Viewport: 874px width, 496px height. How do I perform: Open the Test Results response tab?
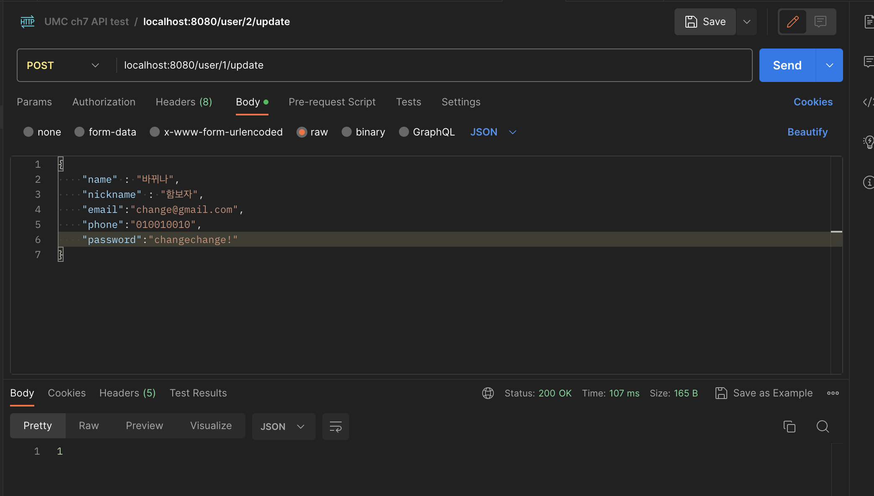tap(198, 393)
